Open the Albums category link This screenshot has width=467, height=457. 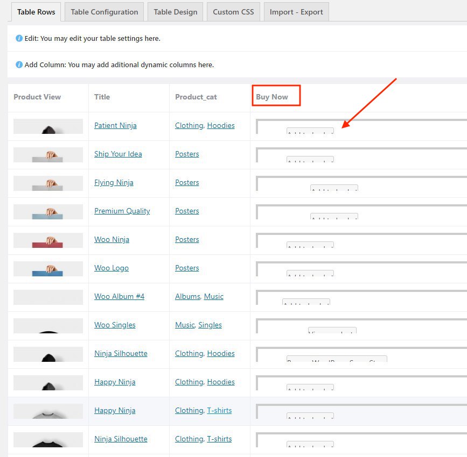(187, 296)
